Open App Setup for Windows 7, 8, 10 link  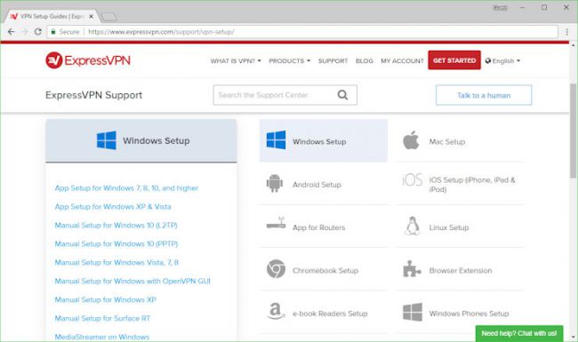(x=126, y=188)
